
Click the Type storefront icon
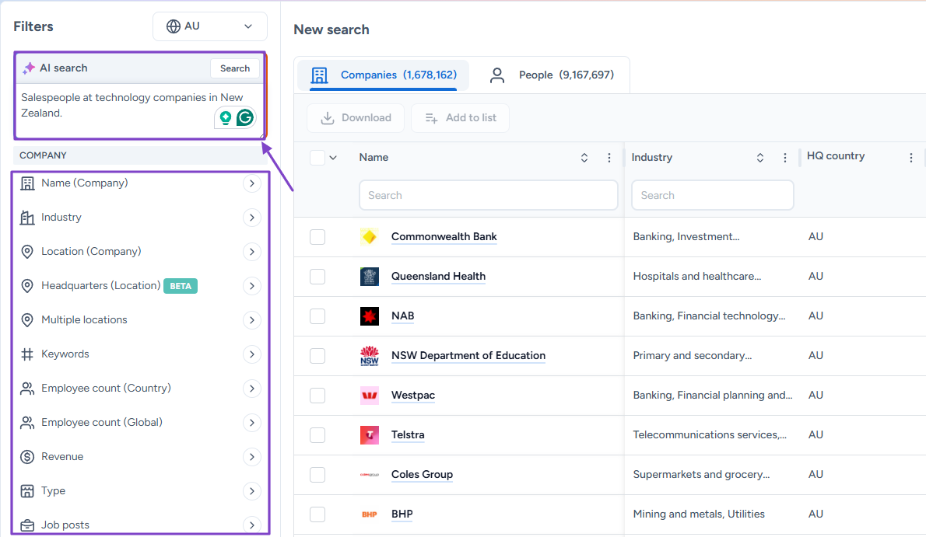click(x=27, y=491)
